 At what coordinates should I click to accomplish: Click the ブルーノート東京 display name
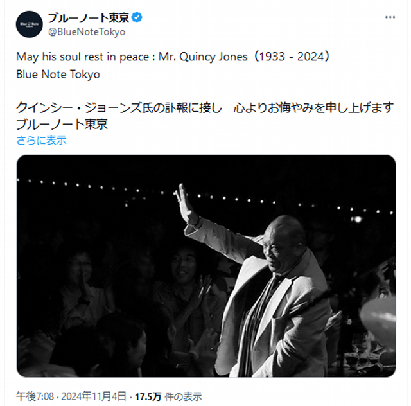pyautogui.click(x=89, y=18)
